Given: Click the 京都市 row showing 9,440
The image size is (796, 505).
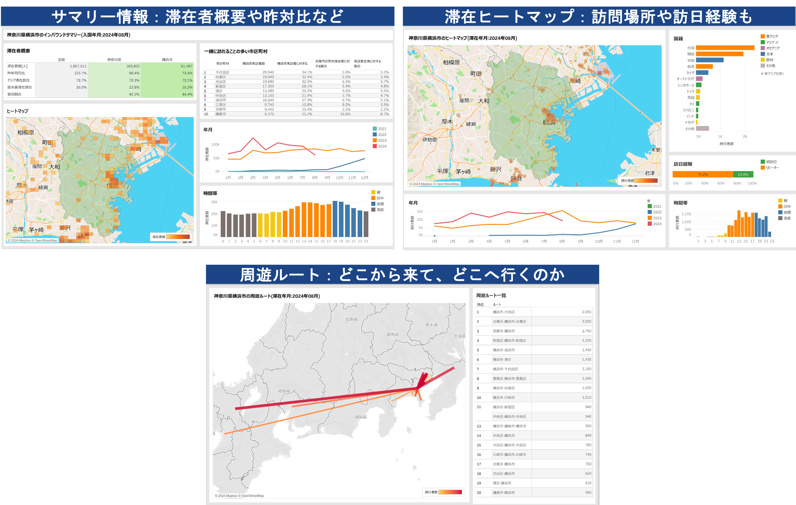Looking at the screenshot, I should point(296,109).
